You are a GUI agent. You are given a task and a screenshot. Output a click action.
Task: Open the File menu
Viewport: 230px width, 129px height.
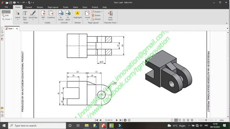click(6, 7)
